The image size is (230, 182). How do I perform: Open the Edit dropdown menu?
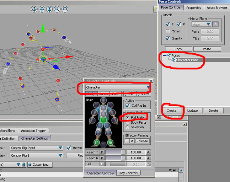click(x=130, y=94)
